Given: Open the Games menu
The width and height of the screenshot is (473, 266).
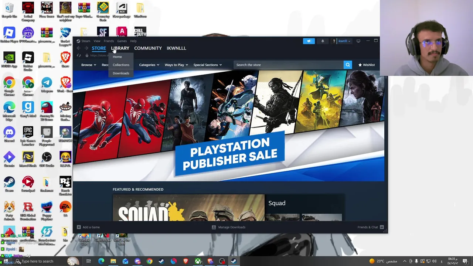Looking at the screenshot, I should pyautogui.click(x=122, y=41).
